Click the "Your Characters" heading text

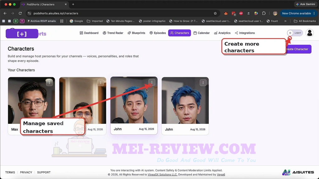21,70
